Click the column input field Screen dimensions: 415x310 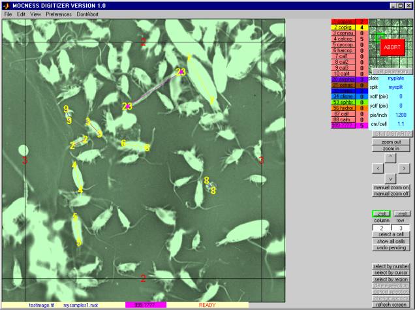381,228
